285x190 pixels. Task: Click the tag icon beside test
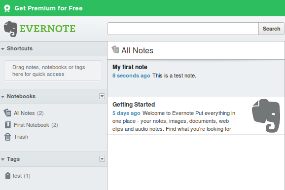(x=8, y=176)
